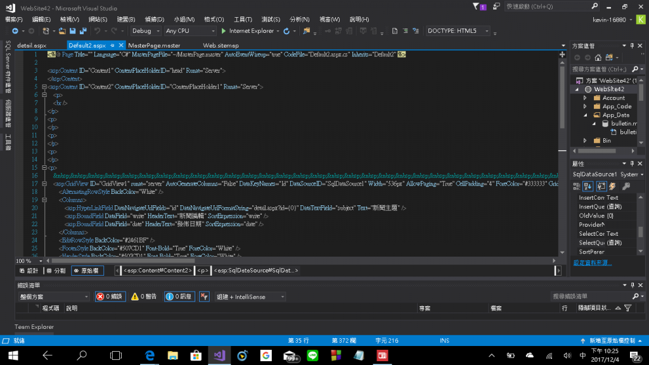The width and height of the screenshot is (649, 365).
Task: Open Visual Studio from the Windows taskbar
Action: pyautogui.click(x=219, y=355)
